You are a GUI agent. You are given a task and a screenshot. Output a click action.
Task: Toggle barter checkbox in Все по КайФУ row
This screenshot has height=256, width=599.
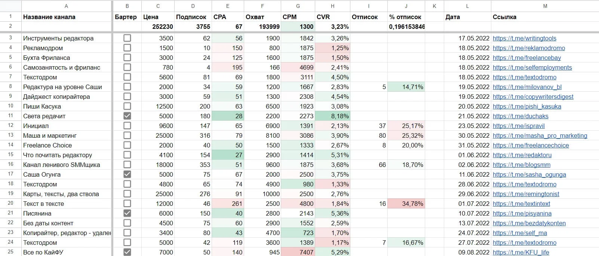click(127, 252)
